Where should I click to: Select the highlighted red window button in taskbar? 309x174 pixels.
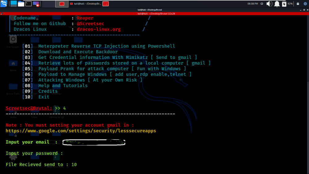point(62,4)
